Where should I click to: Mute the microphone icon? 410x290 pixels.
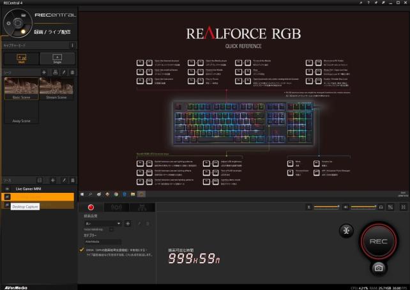pos(310,207)
